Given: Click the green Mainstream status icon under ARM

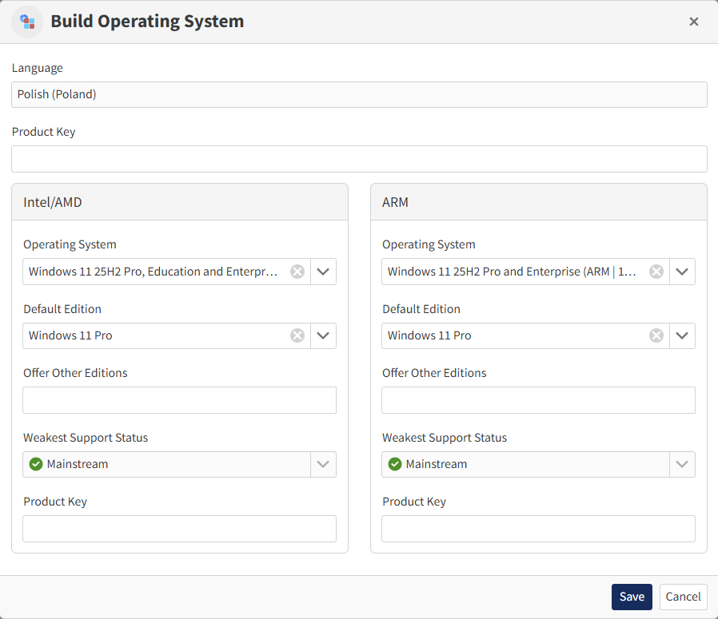Looking at the screenshot, I should coord(394,463).
